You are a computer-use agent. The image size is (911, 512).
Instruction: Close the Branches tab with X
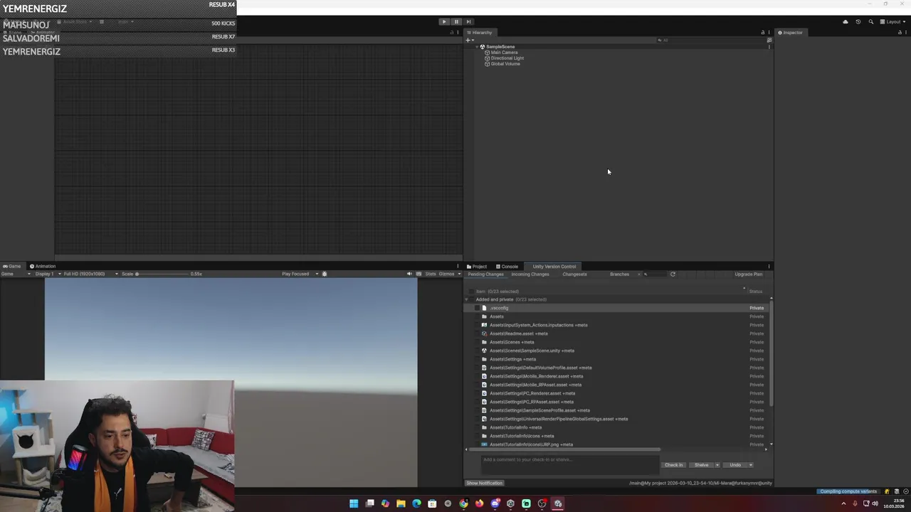point(638,274)
